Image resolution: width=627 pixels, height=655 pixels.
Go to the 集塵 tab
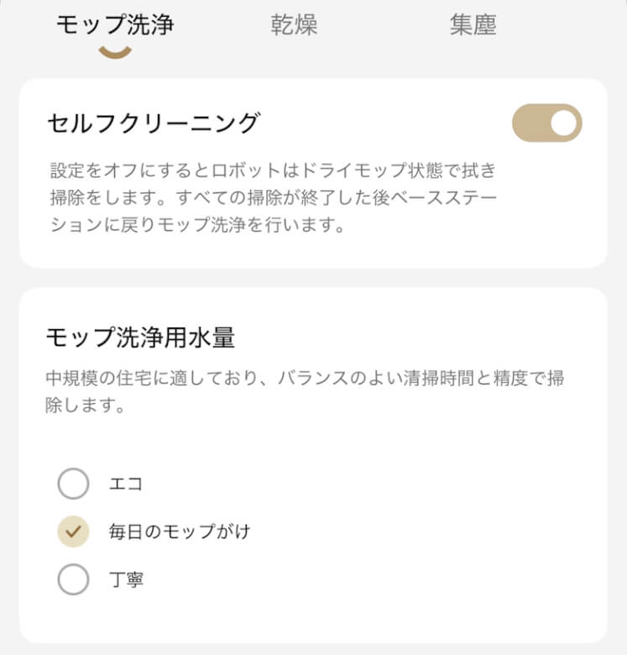(x=473, y=25)
